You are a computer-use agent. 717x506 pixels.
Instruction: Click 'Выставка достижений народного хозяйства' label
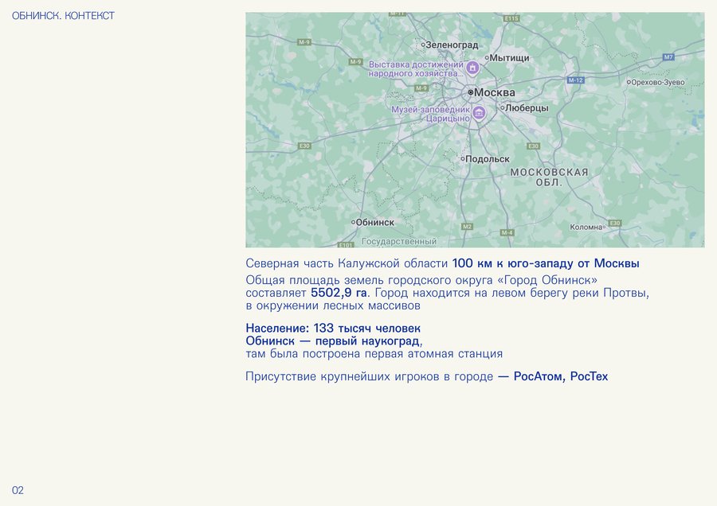[x=416, y=69]
